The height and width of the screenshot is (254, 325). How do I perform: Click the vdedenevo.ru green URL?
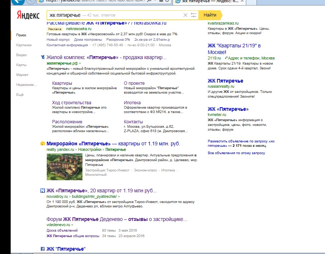tap(58, 225)
